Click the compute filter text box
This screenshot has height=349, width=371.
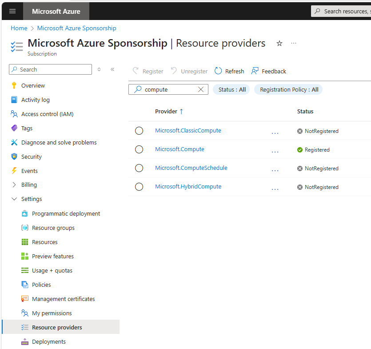click(168, 89)
